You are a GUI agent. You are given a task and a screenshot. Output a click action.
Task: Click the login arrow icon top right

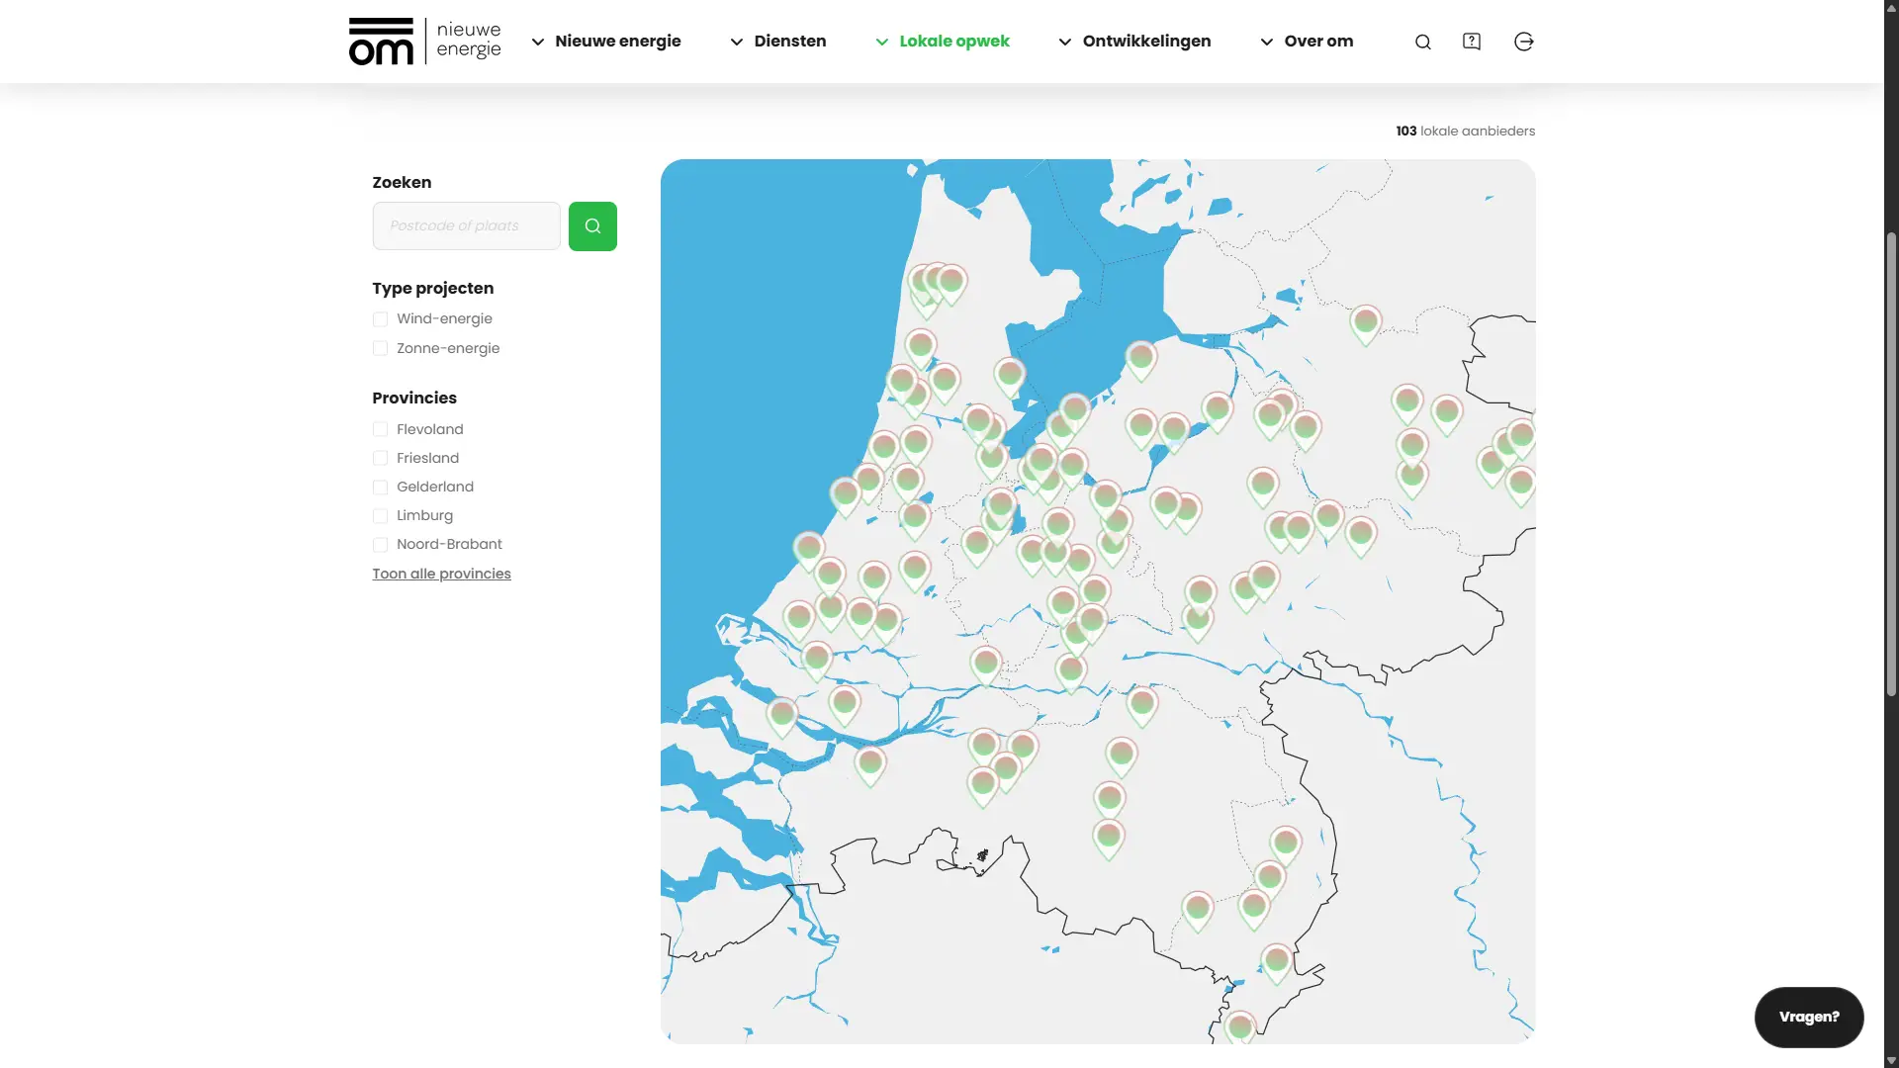[1523, 42]
